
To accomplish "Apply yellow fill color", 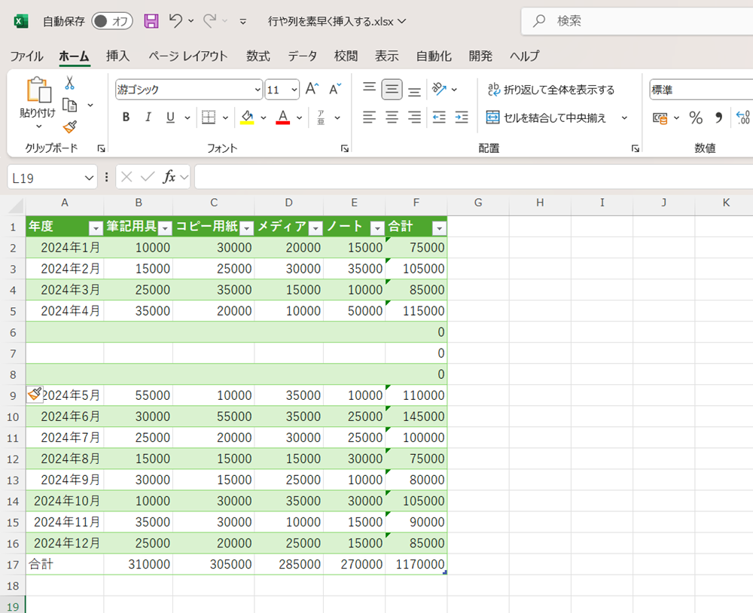I will [247, 117].
